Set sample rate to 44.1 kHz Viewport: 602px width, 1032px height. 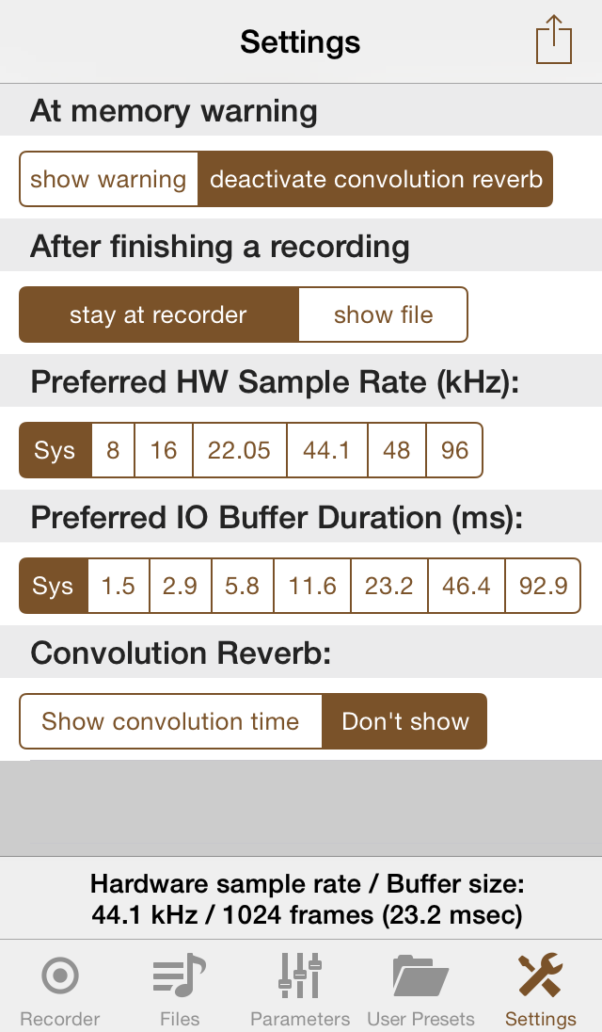tap(326, 450)
